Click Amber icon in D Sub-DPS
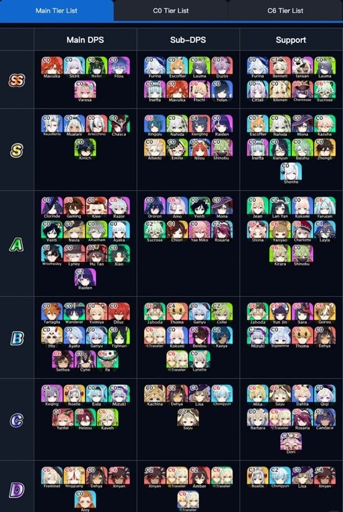The image size is (343, 512). (200, 477)
